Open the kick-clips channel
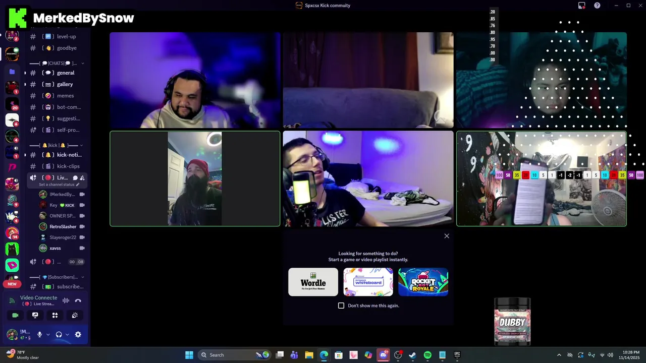Image resolution: width=646 pixels, height=363 pixels. click(57, 166)
